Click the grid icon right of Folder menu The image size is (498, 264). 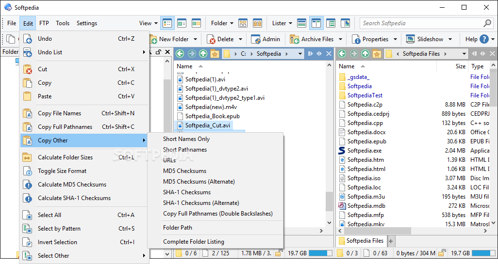click(x=243, y=23)
